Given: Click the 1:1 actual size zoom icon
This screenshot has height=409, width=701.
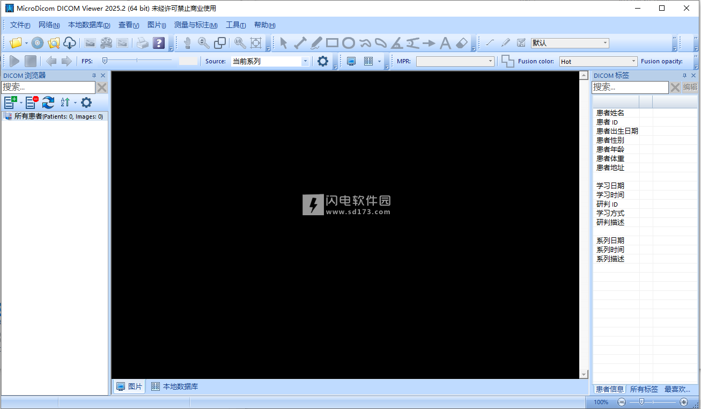Looking at the screenshot, I should point(240,43).
